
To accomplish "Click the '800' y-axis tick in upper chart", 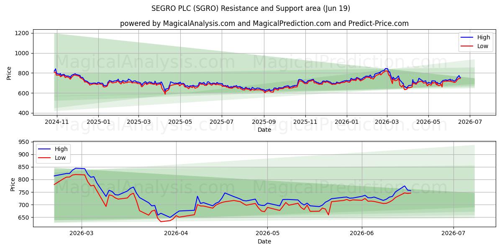I will (x=23, y=73).
